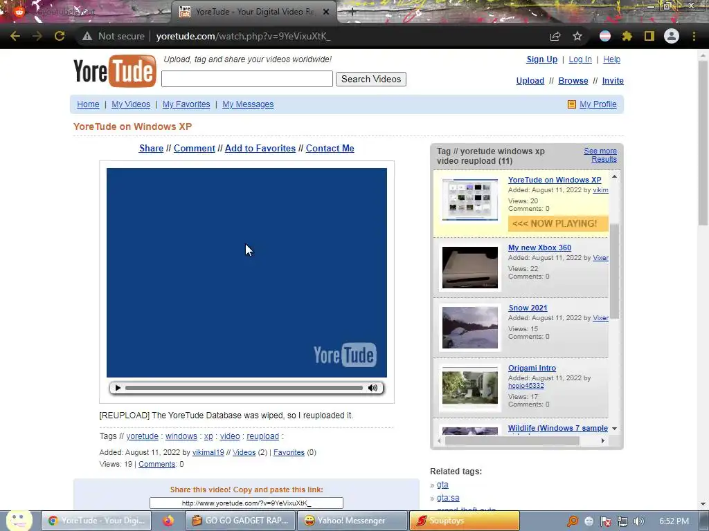This screenshot has height=531, width=709.
Task: Click the Share link above the video
Action: 151,148
